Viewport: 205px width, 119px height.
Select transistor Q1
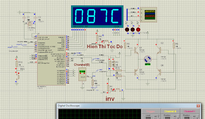136,50
